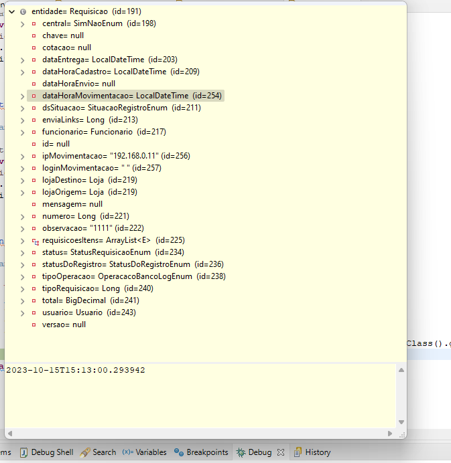This screenshot has height=463, width=451.
Task: Click the field icon beside total
Action: [34, 300]
